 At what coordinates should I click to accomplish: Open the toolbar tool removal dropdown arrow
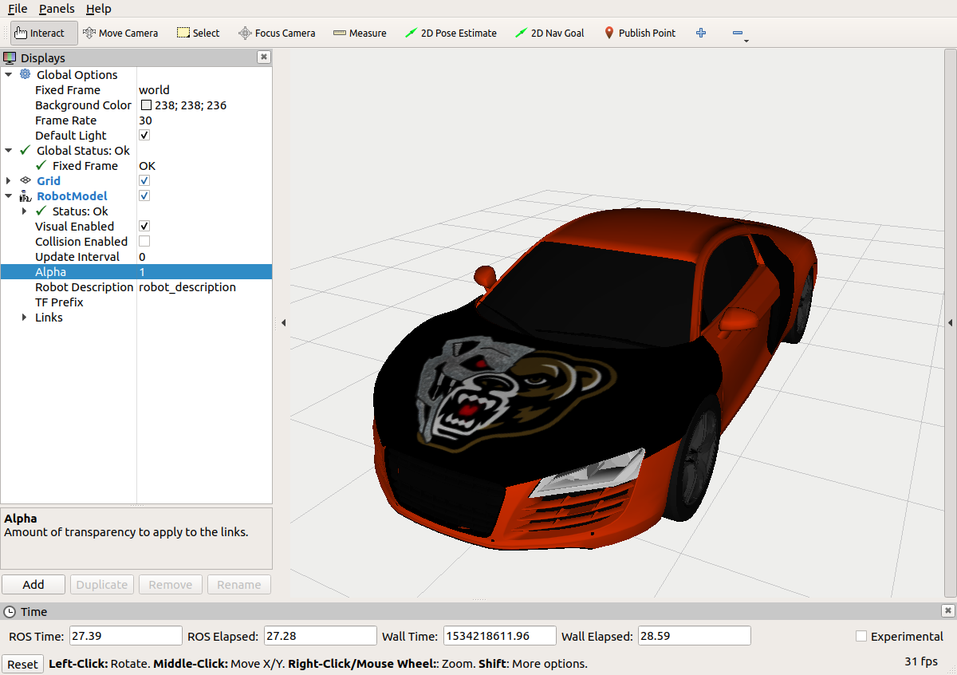(x=746, y=40)
